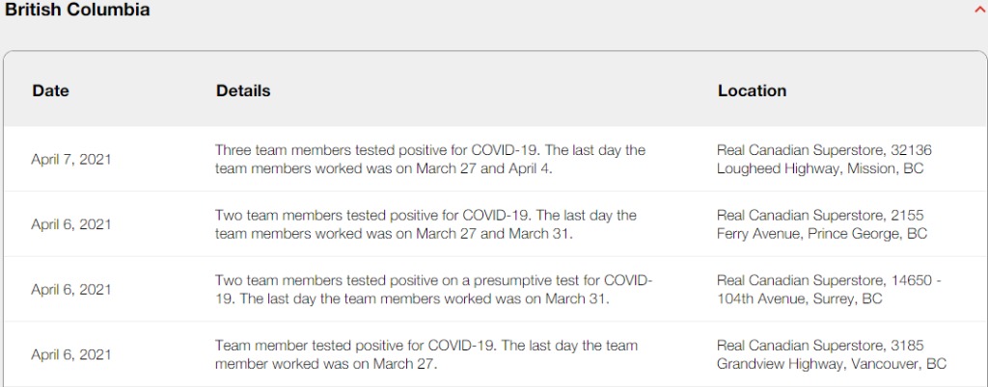This screenshot has width=988, height=387.
Task: Select the Location column header
Action: point(752,90)
